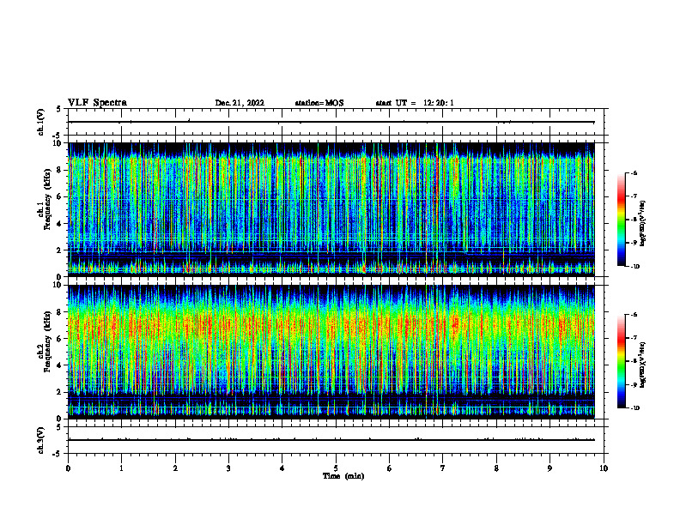This screenshot has width=680, height=525.
Task: Click the ch.1 color scale bar
Action: pyautogui.click(x=621, y=220)
